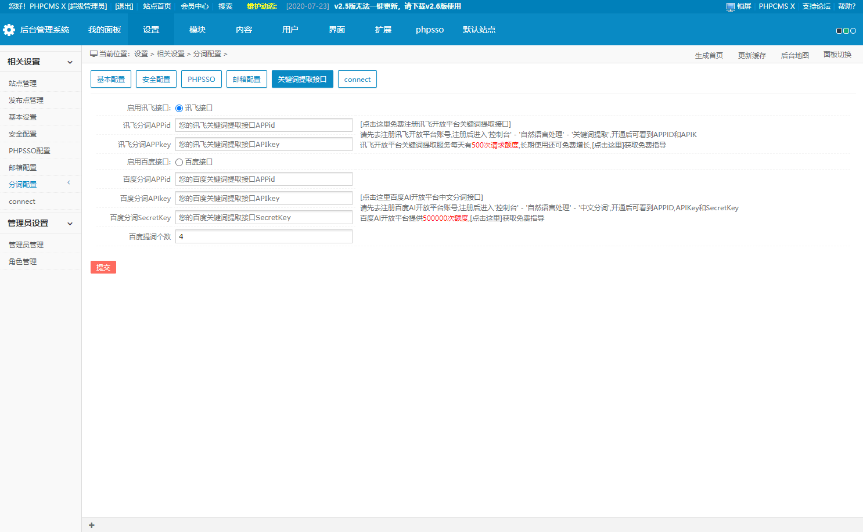Click the 退出 logout link

pyautogui.click(x=123, y=6)
